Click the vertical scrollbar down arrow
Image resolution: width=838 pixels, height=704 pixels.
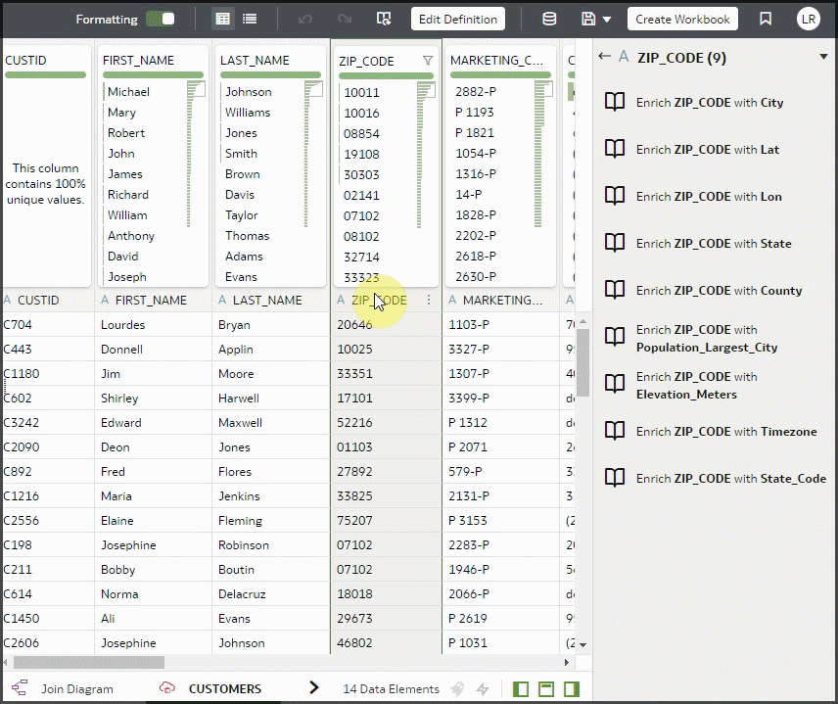(583, 645)
